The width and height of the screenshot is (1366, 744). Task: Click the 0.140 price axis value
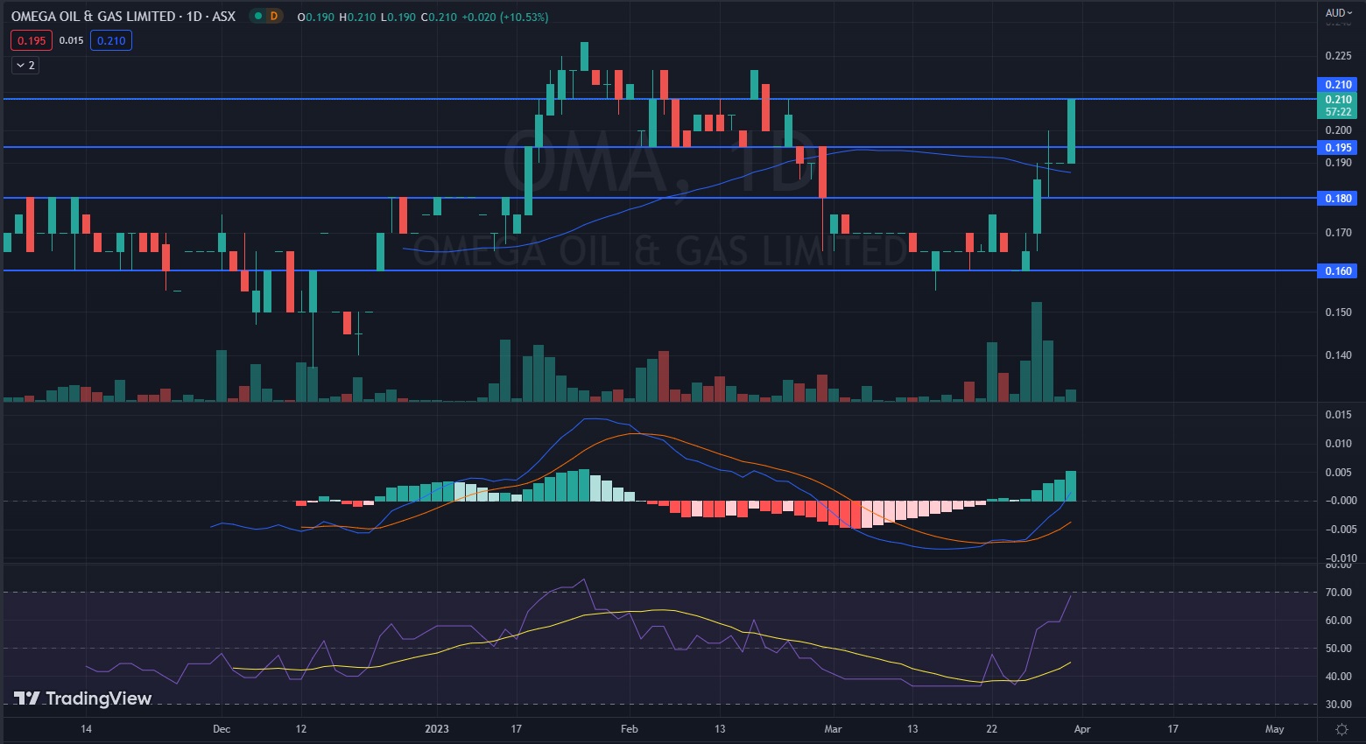pos(1338,355)
